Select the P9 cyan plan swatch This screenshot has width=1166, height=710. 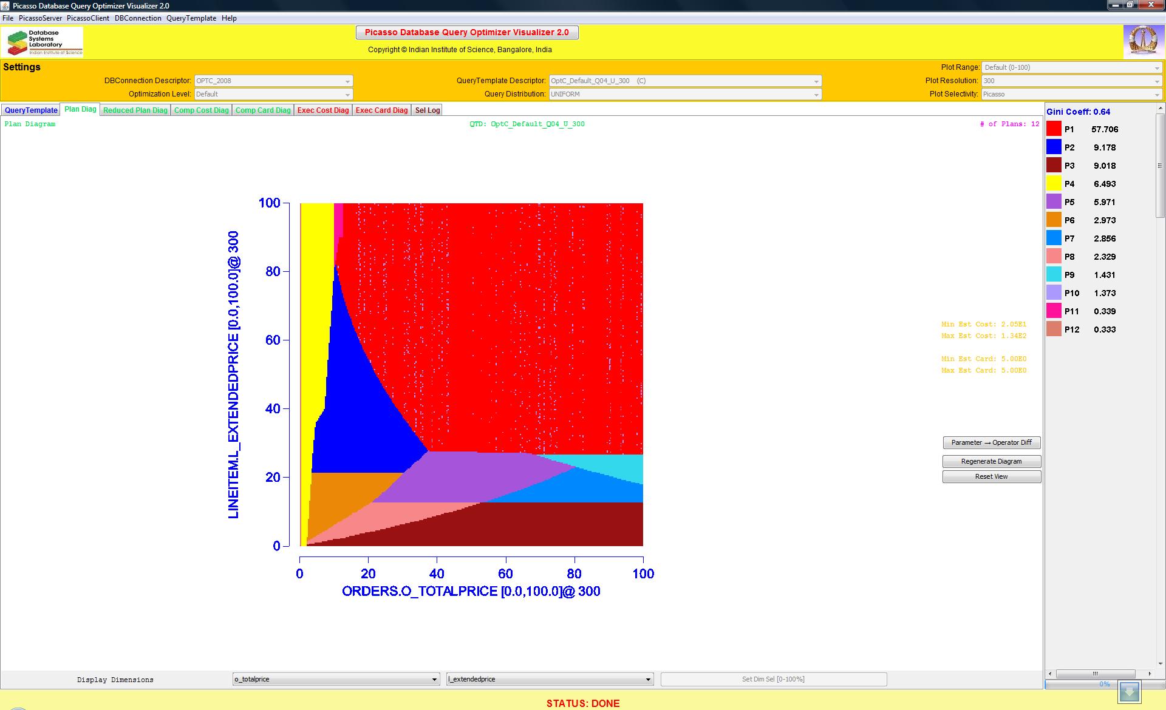(1054, 274)
